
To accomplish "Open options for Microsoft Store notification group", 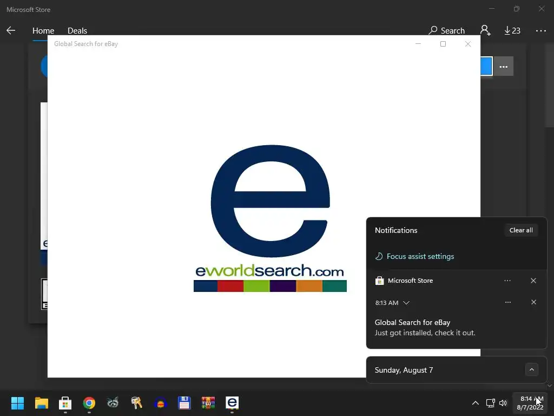I will [x=507, y=281].
